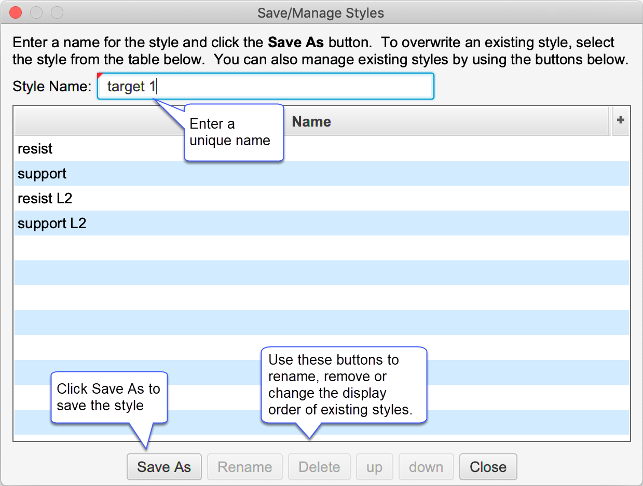Click the gray minimize window dot
The width and height of the screenshot is (643, 486).
[x=36, y=12]
